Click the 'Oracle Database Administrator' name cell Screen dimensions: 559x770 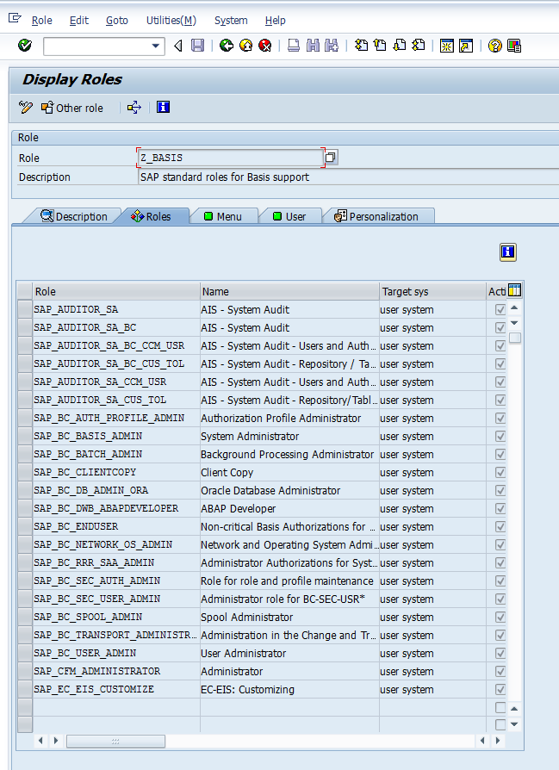click(x=289, y=490)
